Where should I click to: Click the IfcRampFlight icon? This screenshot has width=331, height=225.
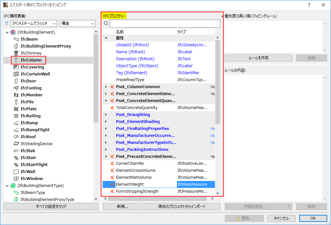tap(16, 130)
